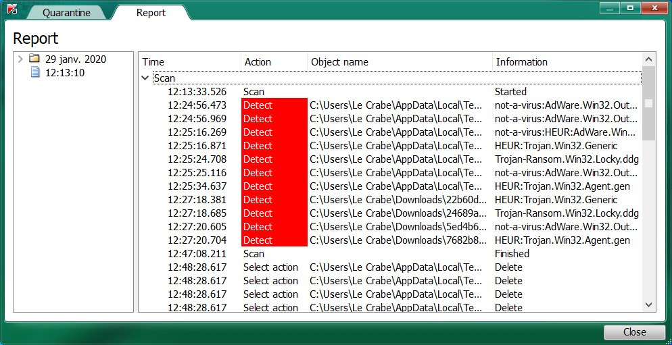672x345 pixels.
Task: Click time 12:27:18.685 in the list
Action: [x=197, y=213]
